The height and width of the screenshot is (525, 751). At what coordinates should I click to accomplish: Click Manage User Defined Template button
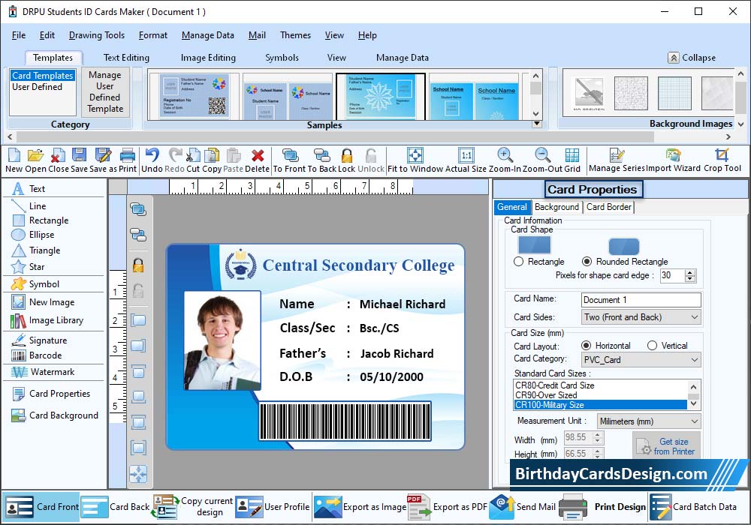point(105,91)
